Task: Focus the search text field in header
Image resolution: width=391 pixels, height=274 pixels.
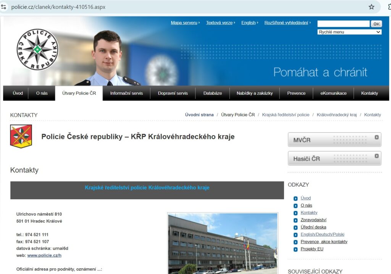Action: 343,24
